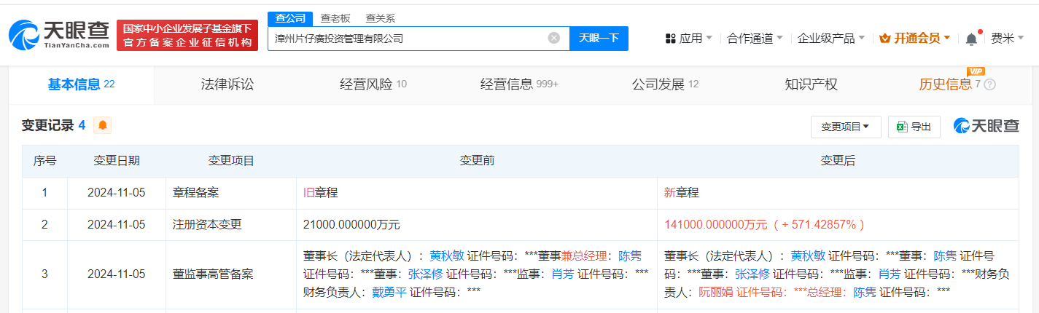
Task: Click the 21000.000000万元 value
Action: tap(351, 225)
